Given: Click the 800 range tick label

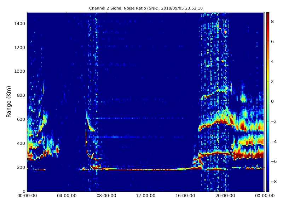Looking at the screenshot, I should coord(21,95).
